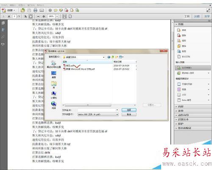Viewport: 212px width, 170px height.
Task: Click the Print icon in Acrobat toolbar
Action: [x=35, y=10]
